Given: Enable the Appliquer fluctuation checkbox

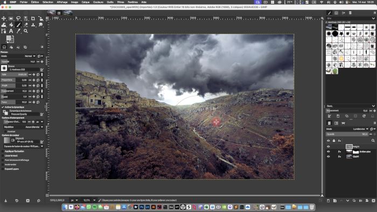Looking at the screenshot, I should (x=3, y=151).
